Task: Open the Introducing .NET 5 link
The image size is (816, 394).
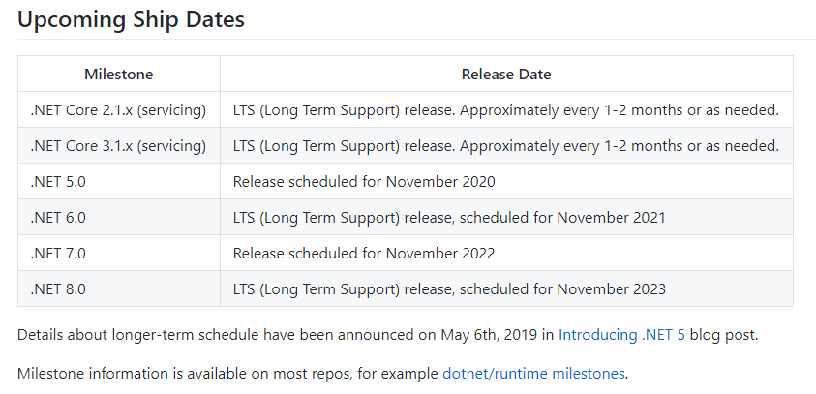Action: point(621,335)
